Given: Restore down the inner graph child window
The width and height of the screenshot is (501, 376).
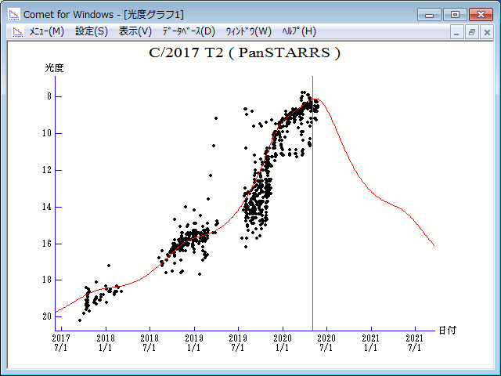Looking at the screenshot, I should tap(472, 32).
